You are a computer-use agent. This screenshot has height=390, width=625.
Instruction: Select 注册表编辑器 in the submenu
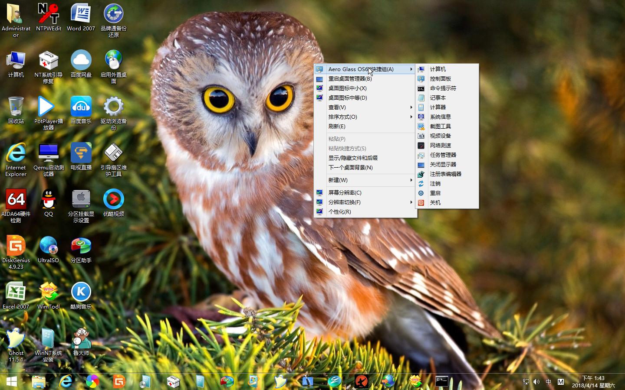click(447, 174)
